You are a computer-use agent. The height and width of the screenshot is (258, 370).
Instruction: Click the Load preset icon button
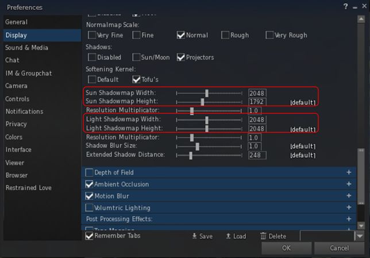pos(228,236)
